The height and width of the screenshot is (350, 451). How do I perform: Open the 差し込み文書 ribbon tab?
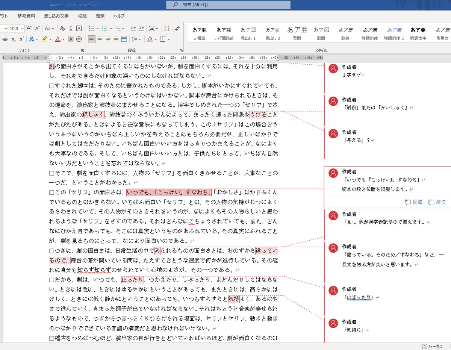(56, 16)
